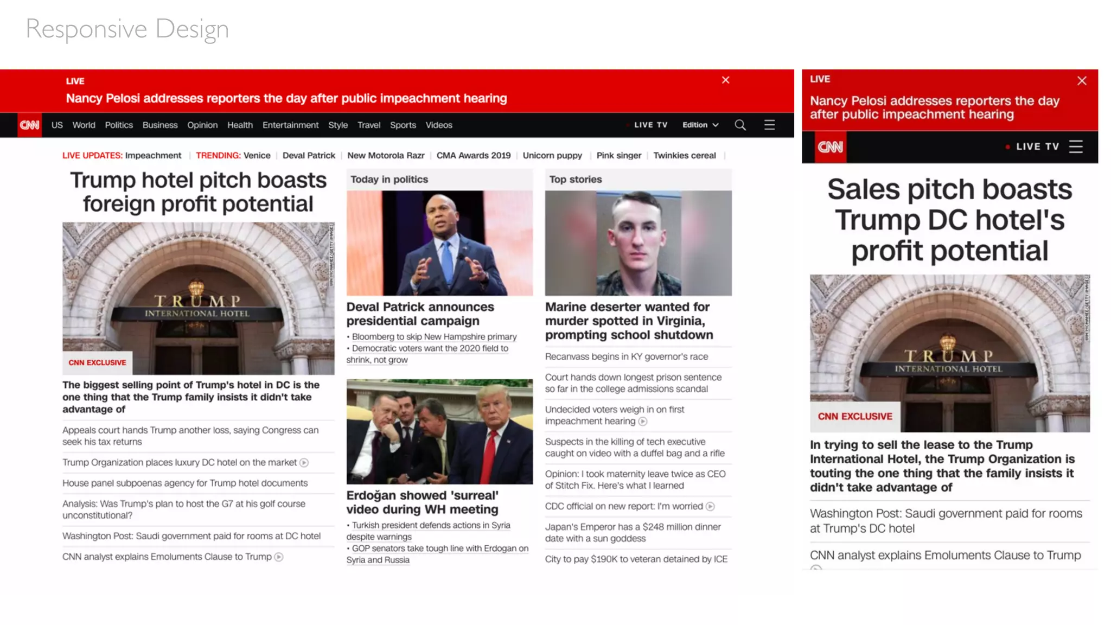This screenshot has width=1111, height=625.
Task: Click 'Appeals court hands Trump another loss'
Action: (x=190, y=436)
